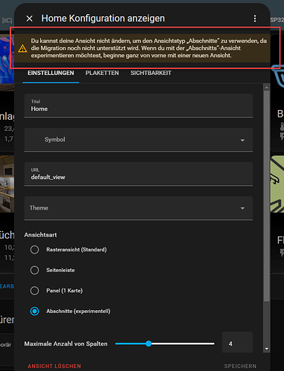Select Rasteransicht (Standard) radio button
Viewport: 284px width, 371px height.
[x=34, y=250]
